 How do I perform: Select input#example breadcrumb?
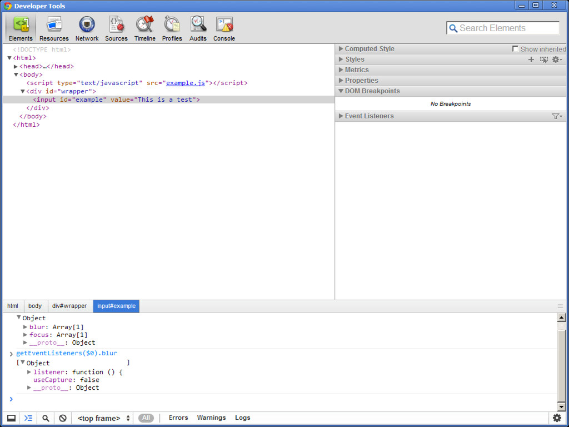click(116, 306)
